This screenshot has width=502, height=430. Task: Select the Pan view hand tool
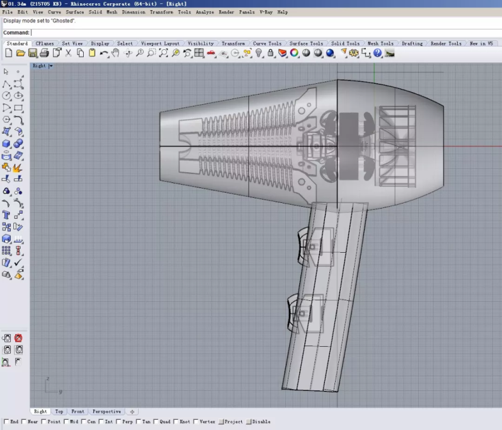(115, 53)
